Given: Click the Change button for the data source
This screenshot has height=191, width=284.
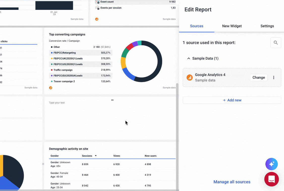Looking at the screenshot, I should click(259, 77).
